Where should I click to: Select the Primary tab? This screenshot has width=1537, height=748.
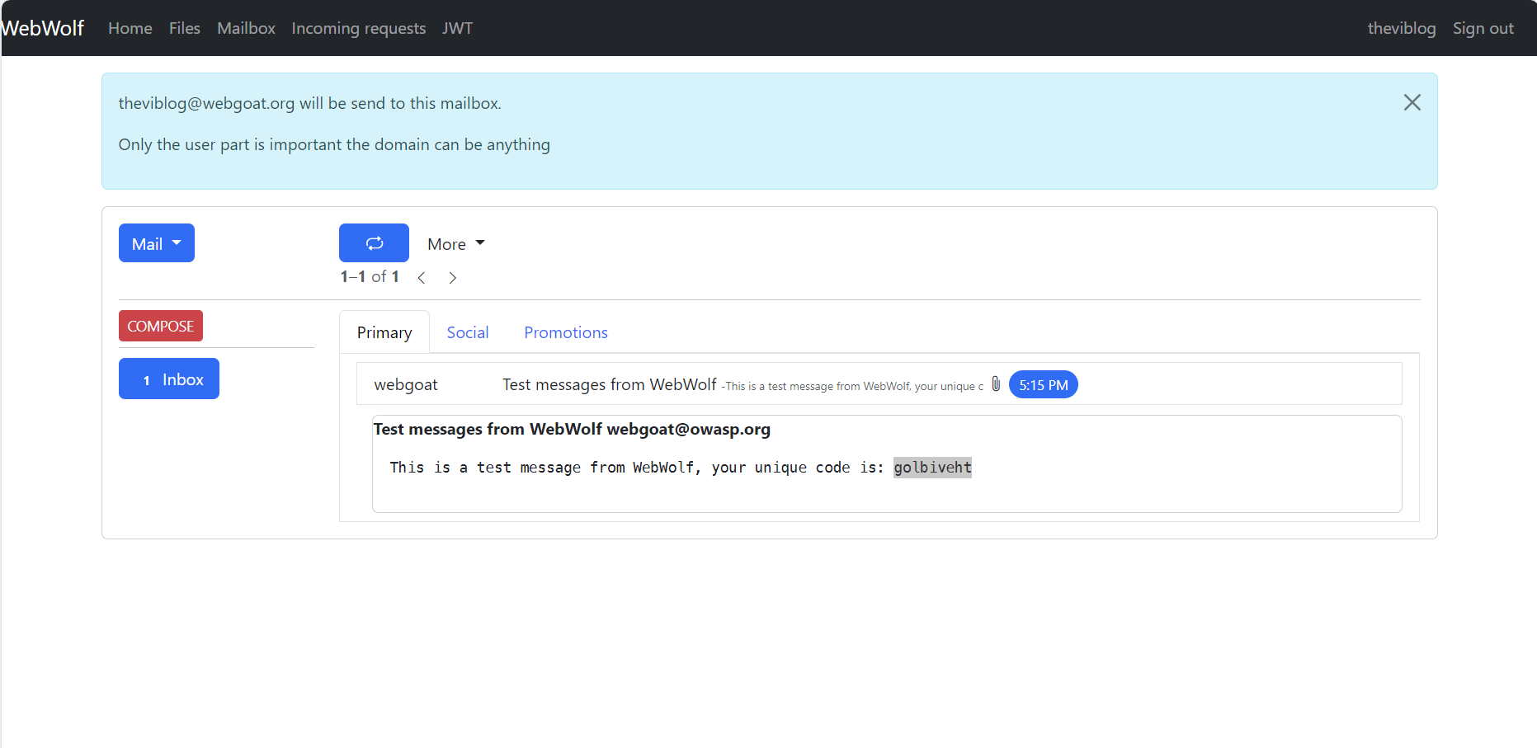tap(384, 332)
